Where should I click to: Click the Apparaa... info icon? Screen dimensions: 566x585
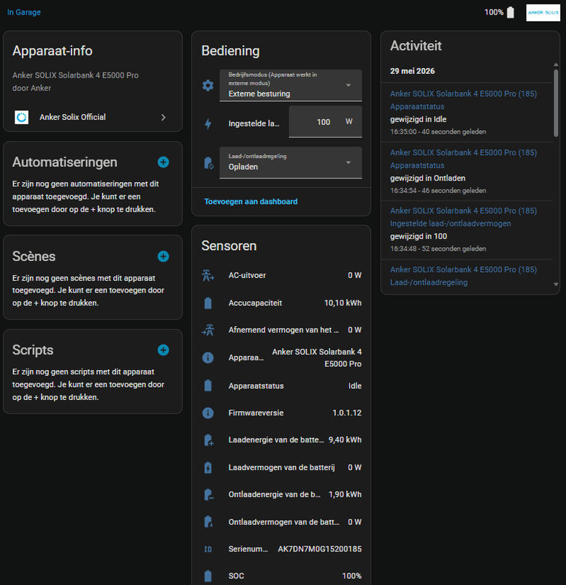208,358
